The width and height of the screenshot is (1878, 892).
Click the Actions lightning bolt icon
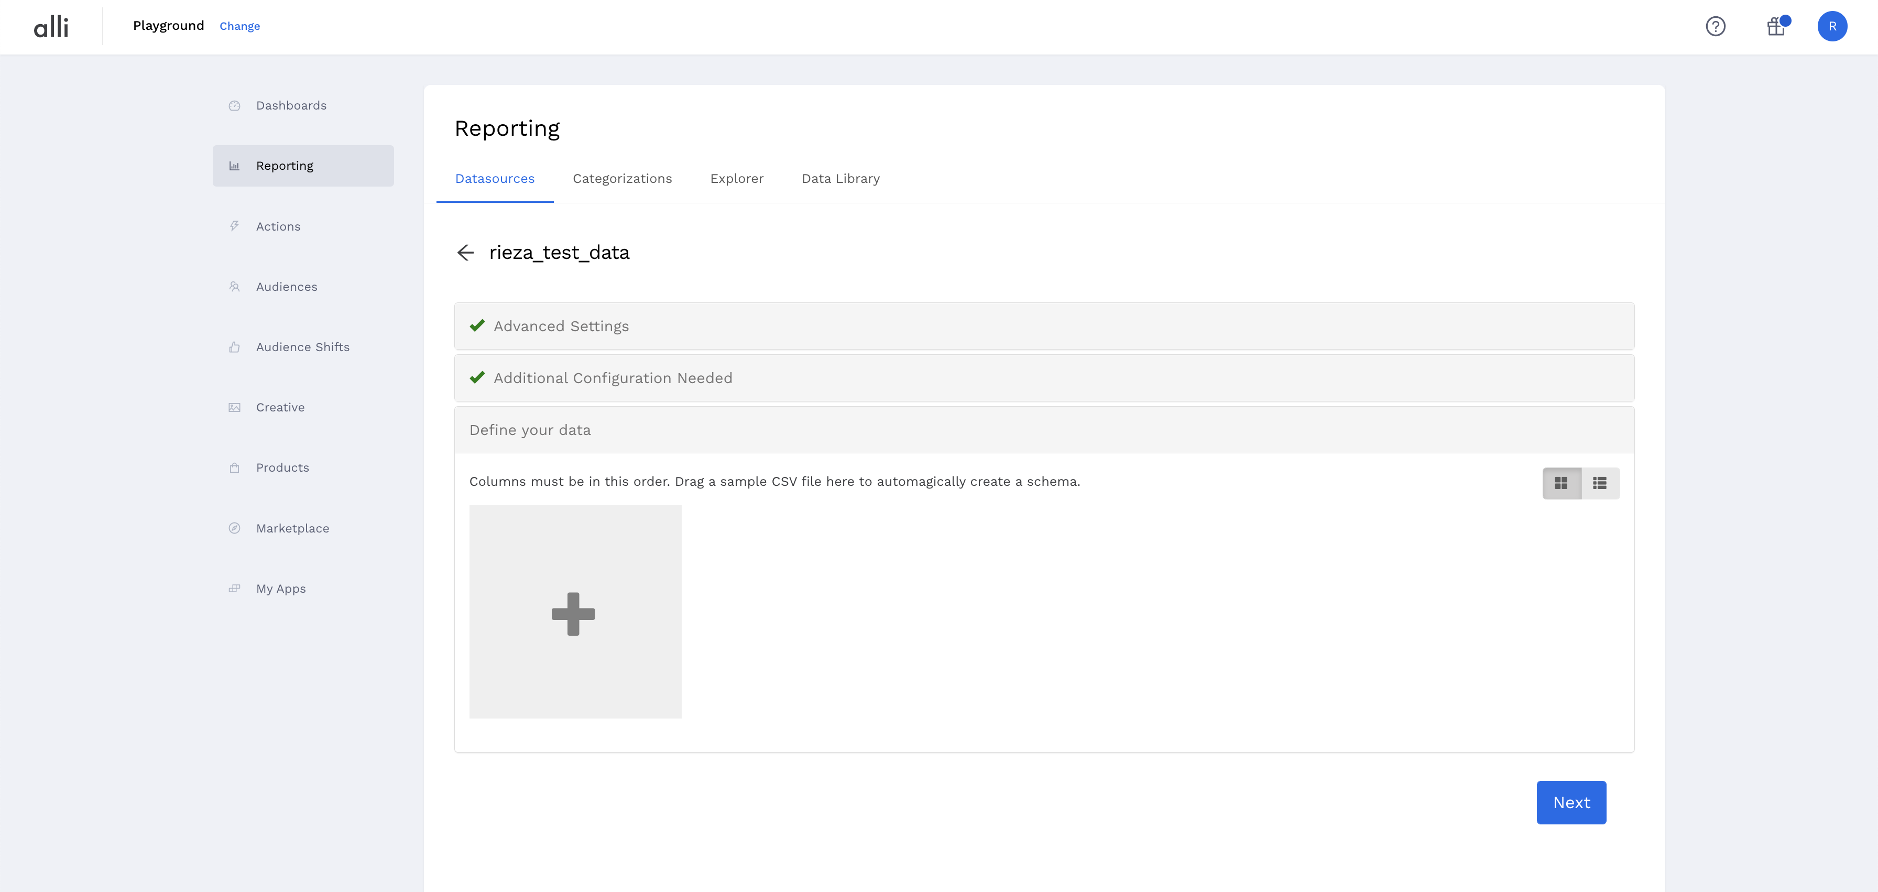tap(234, 226)
